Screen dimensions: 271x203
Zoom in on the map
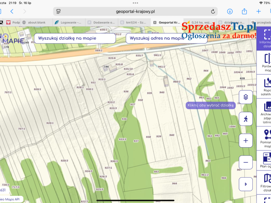click(246, 140)
